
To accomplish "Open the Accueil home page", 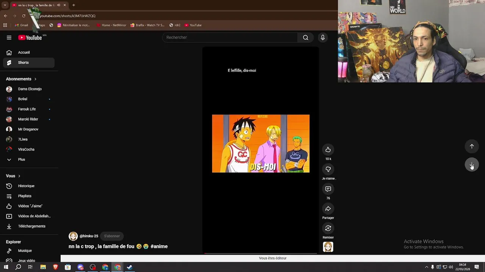I will coord(29,53).
